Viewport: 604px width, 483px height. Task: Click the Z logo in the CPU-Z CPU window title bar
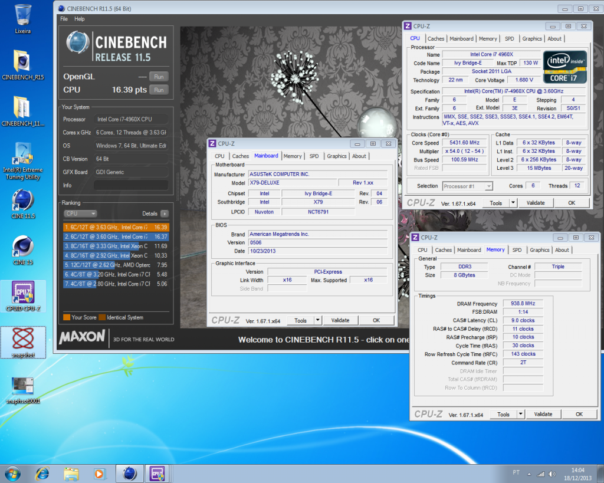(408, 26)
